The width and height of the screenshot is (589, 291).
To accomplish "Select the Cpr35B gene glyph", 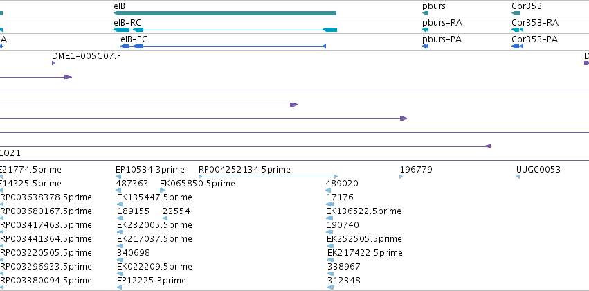I will [x=516, y=13].
